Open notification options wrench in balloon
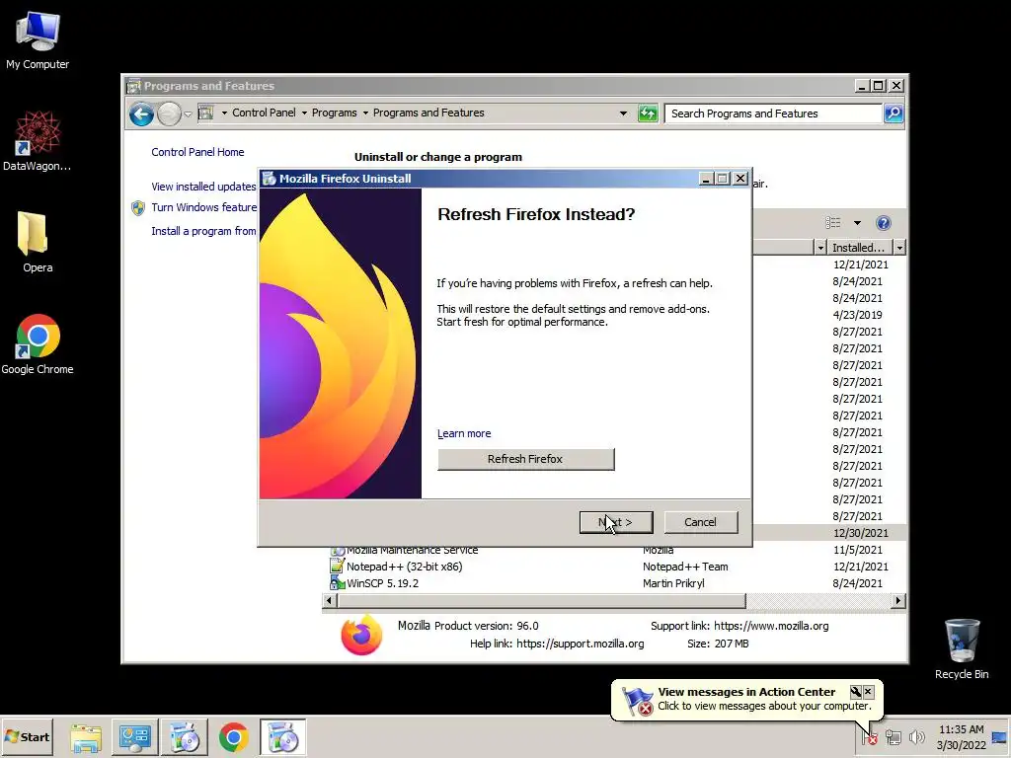Screen dimensions: 1011x758 point(856,692)
